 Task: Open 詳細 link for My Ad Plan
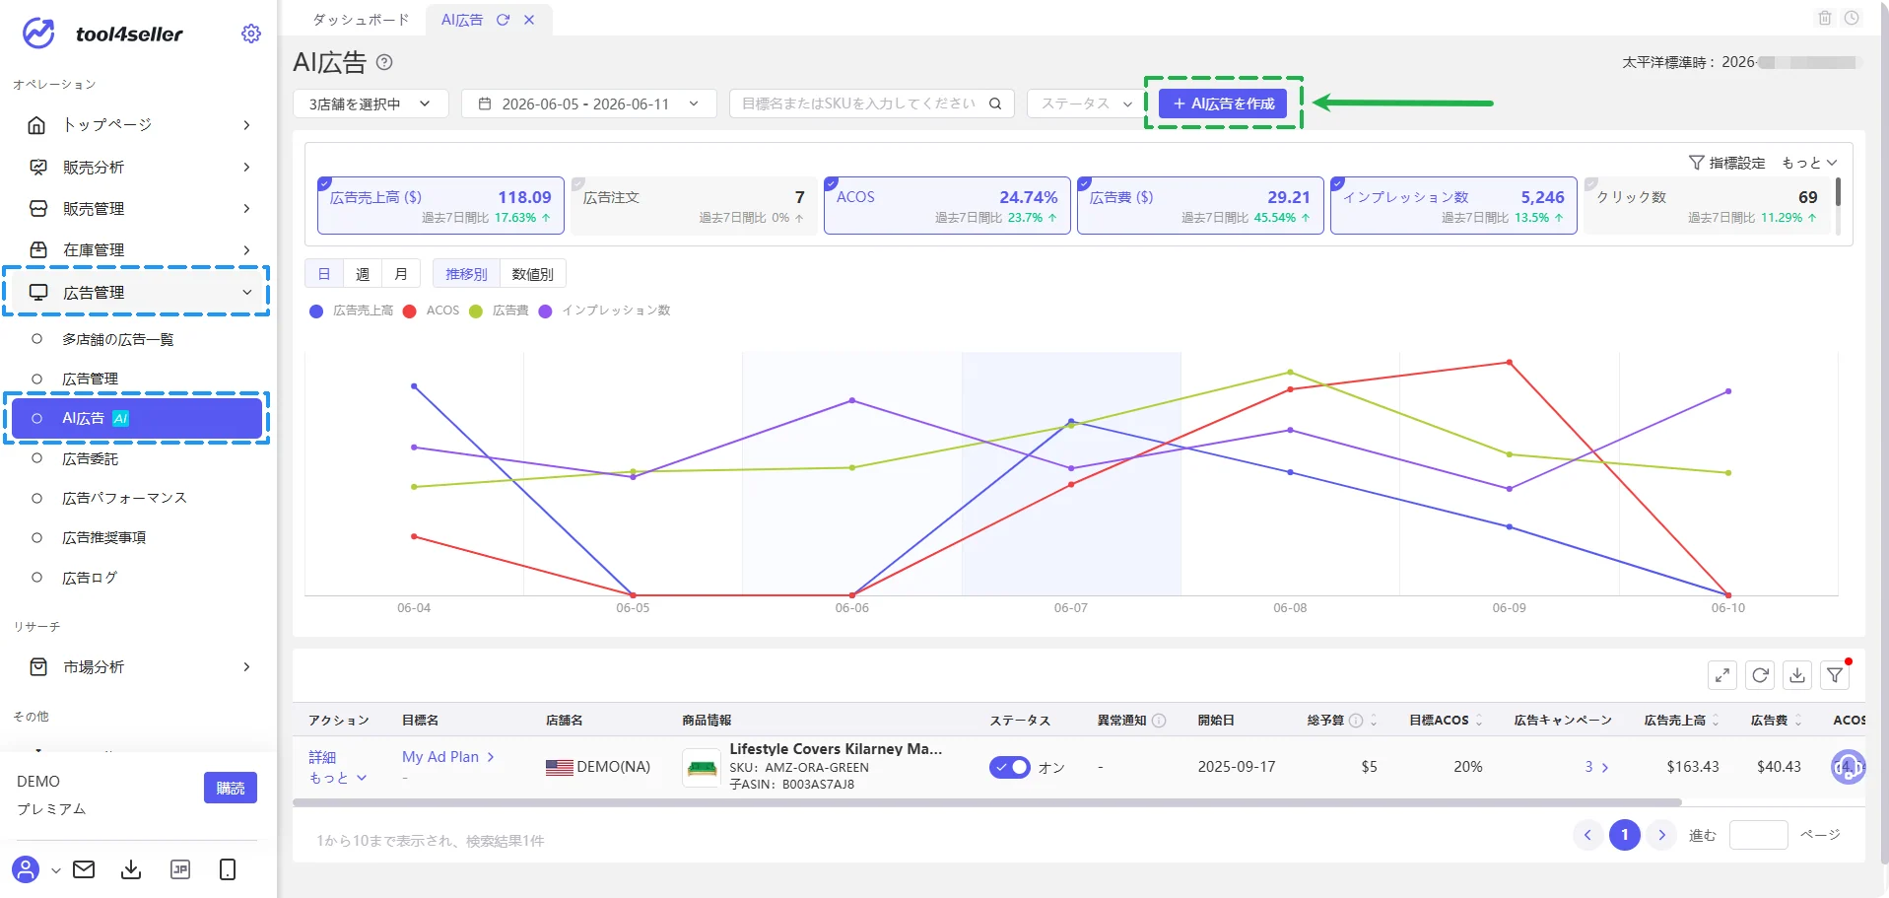(x=322, y=757)
